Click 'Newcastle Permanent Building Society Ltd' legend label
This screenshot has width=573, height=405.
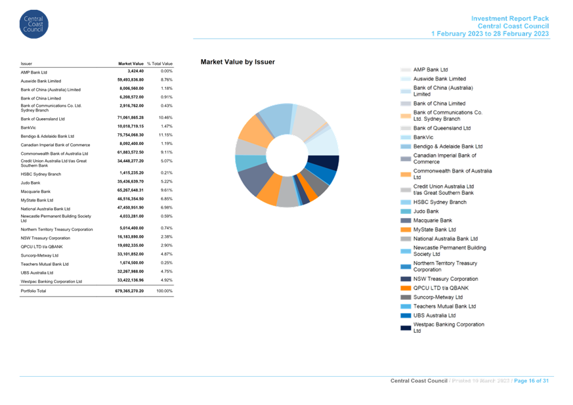tap(450, 251)
